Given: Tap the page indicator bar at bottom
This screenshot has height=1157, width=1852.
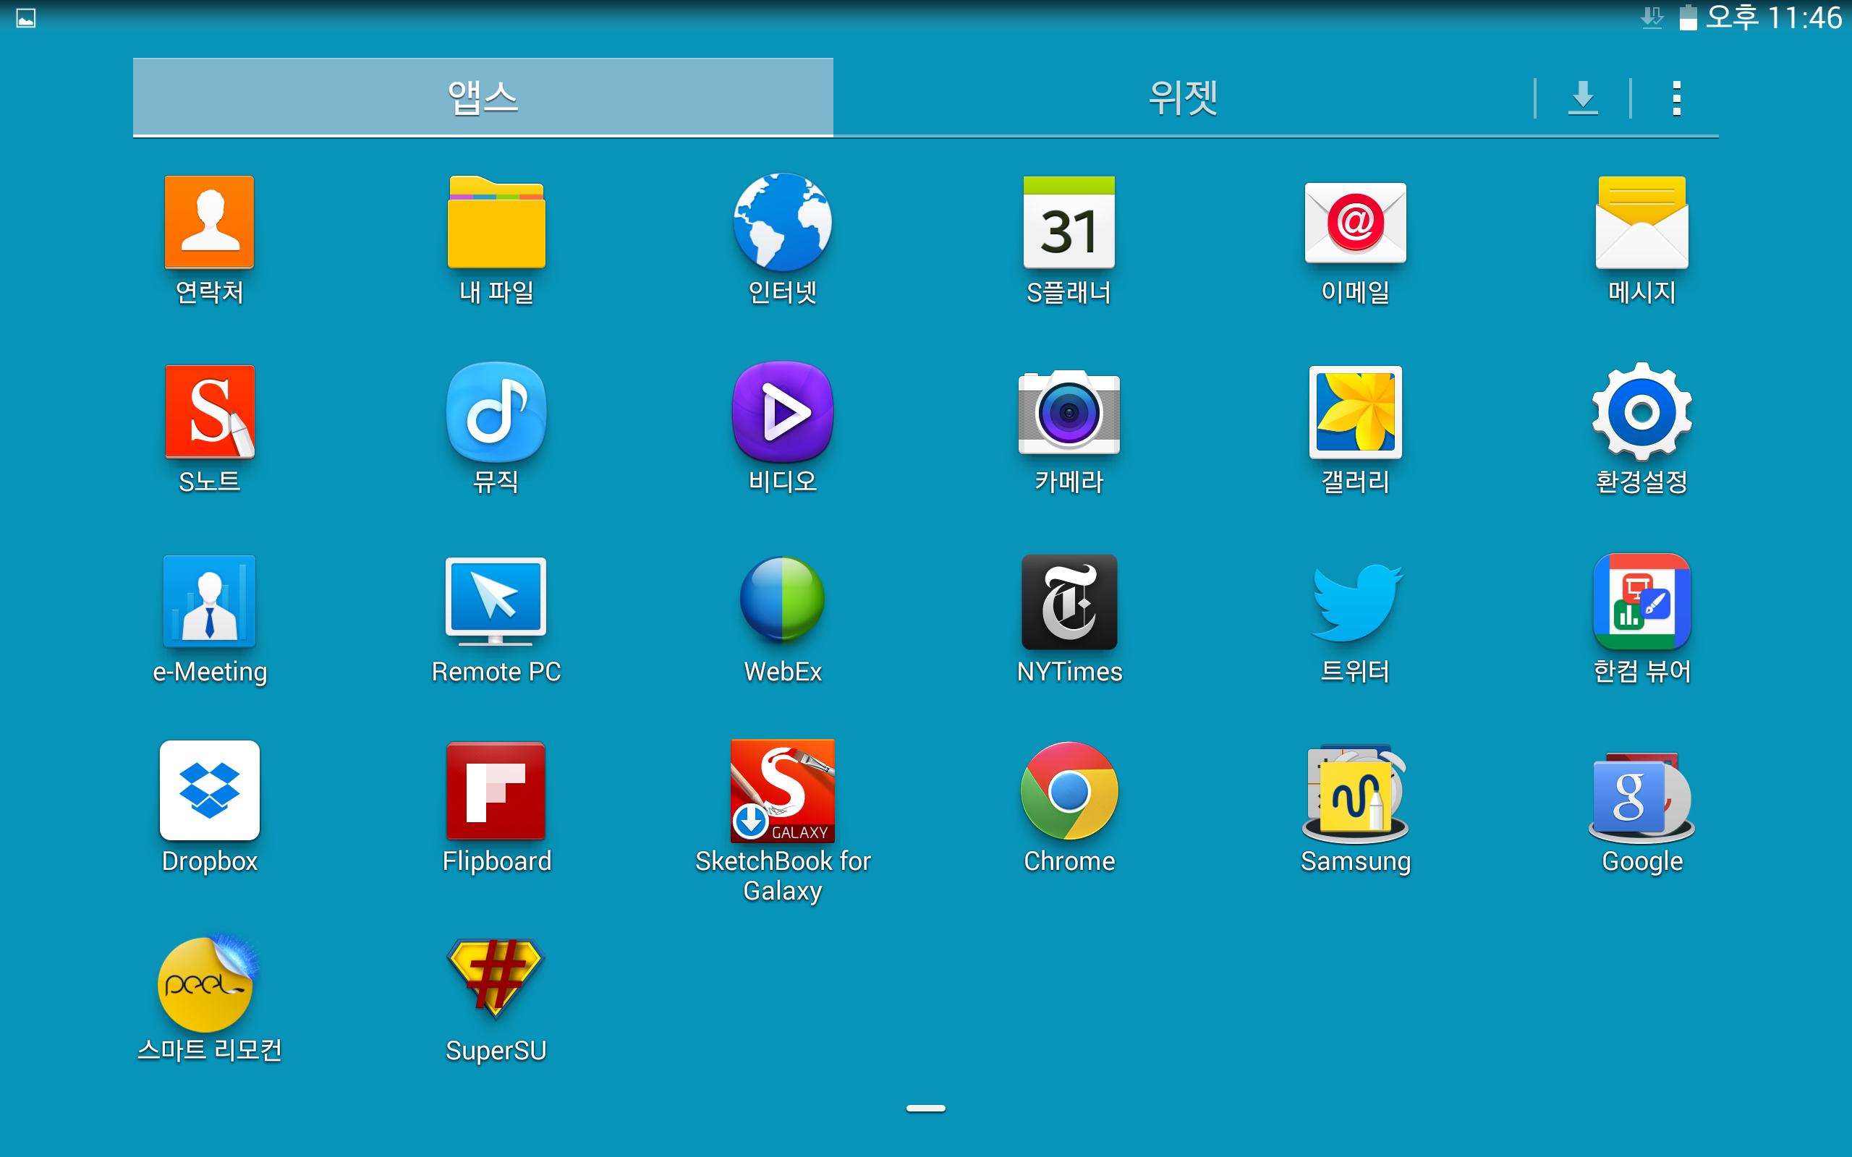Looking at the screenshot, I should point(925,1107).
